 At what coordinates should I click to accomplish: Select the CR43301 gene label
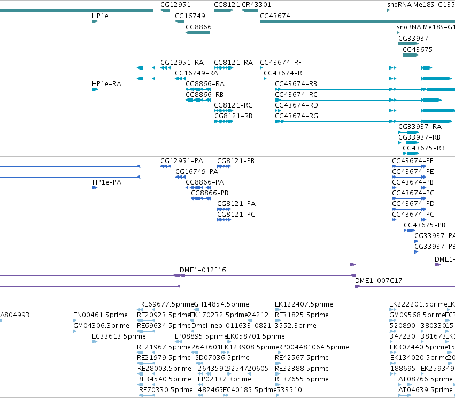257,5
